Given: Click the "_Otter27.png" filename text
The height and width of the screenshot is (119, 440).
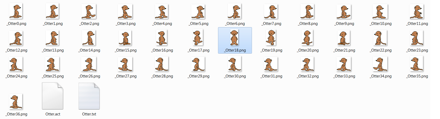Looking at the screenshot, I should 126,76.
